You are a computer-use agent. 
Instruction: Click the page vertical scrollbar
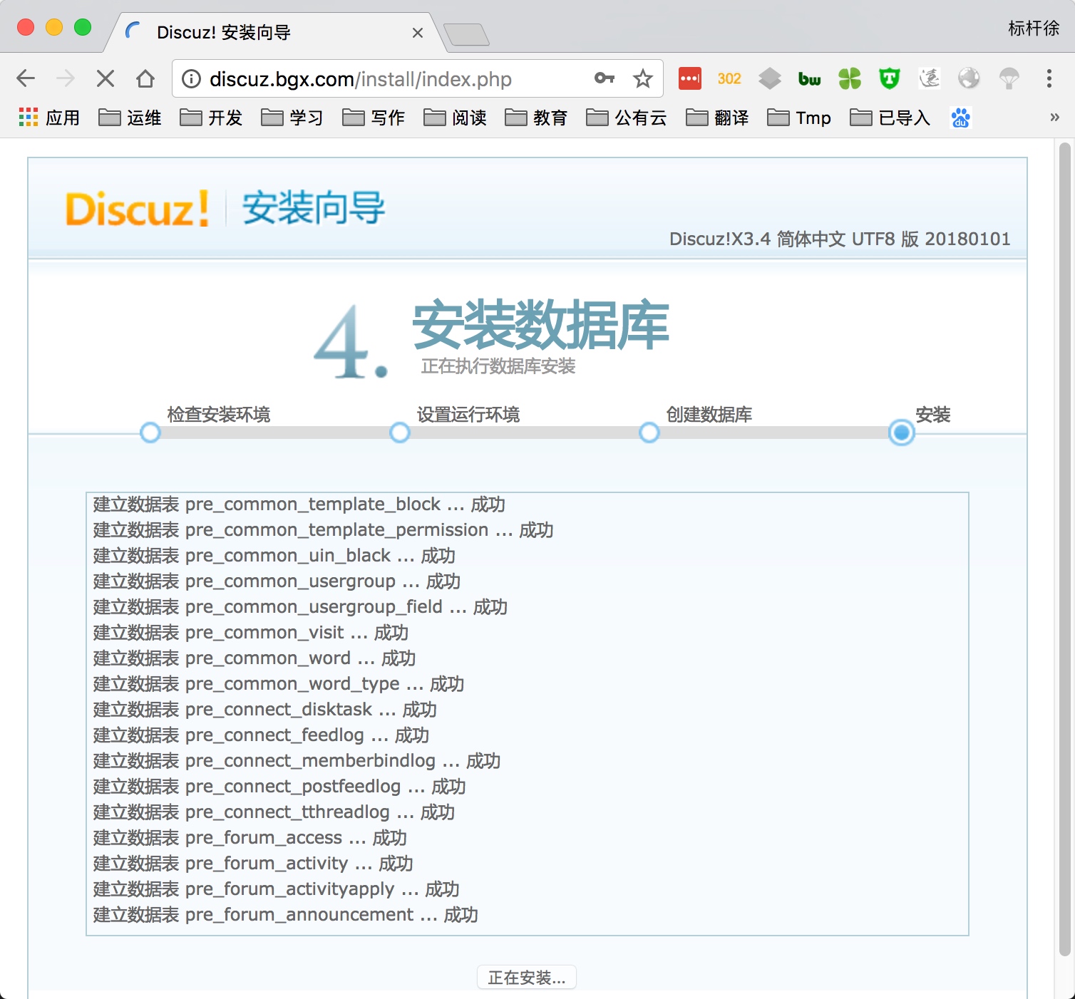1064,549
